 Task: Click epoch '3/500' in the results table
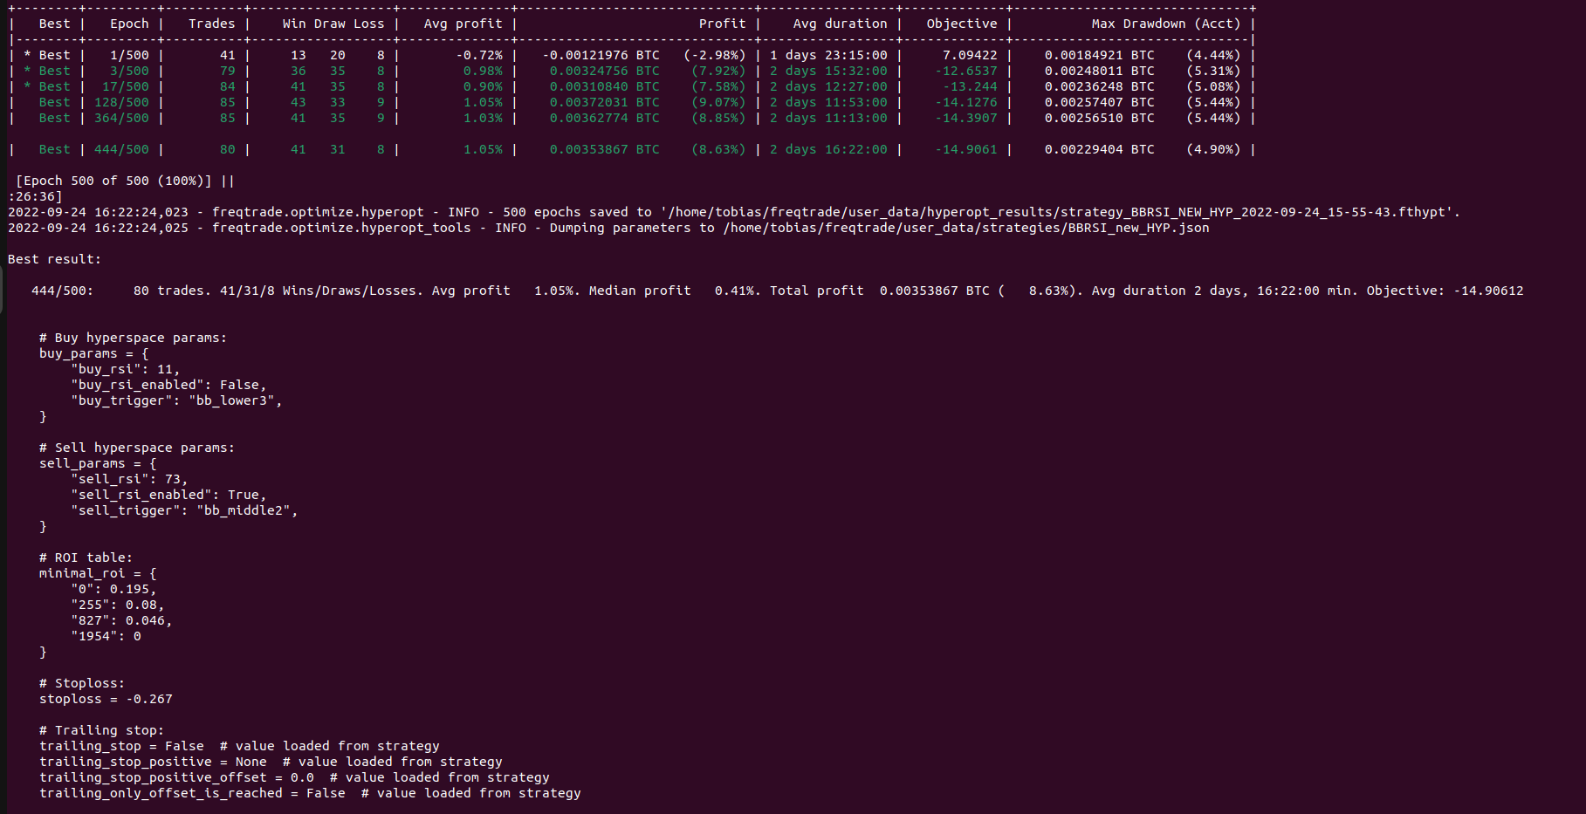pyautogui.click(x=129, y=71)
